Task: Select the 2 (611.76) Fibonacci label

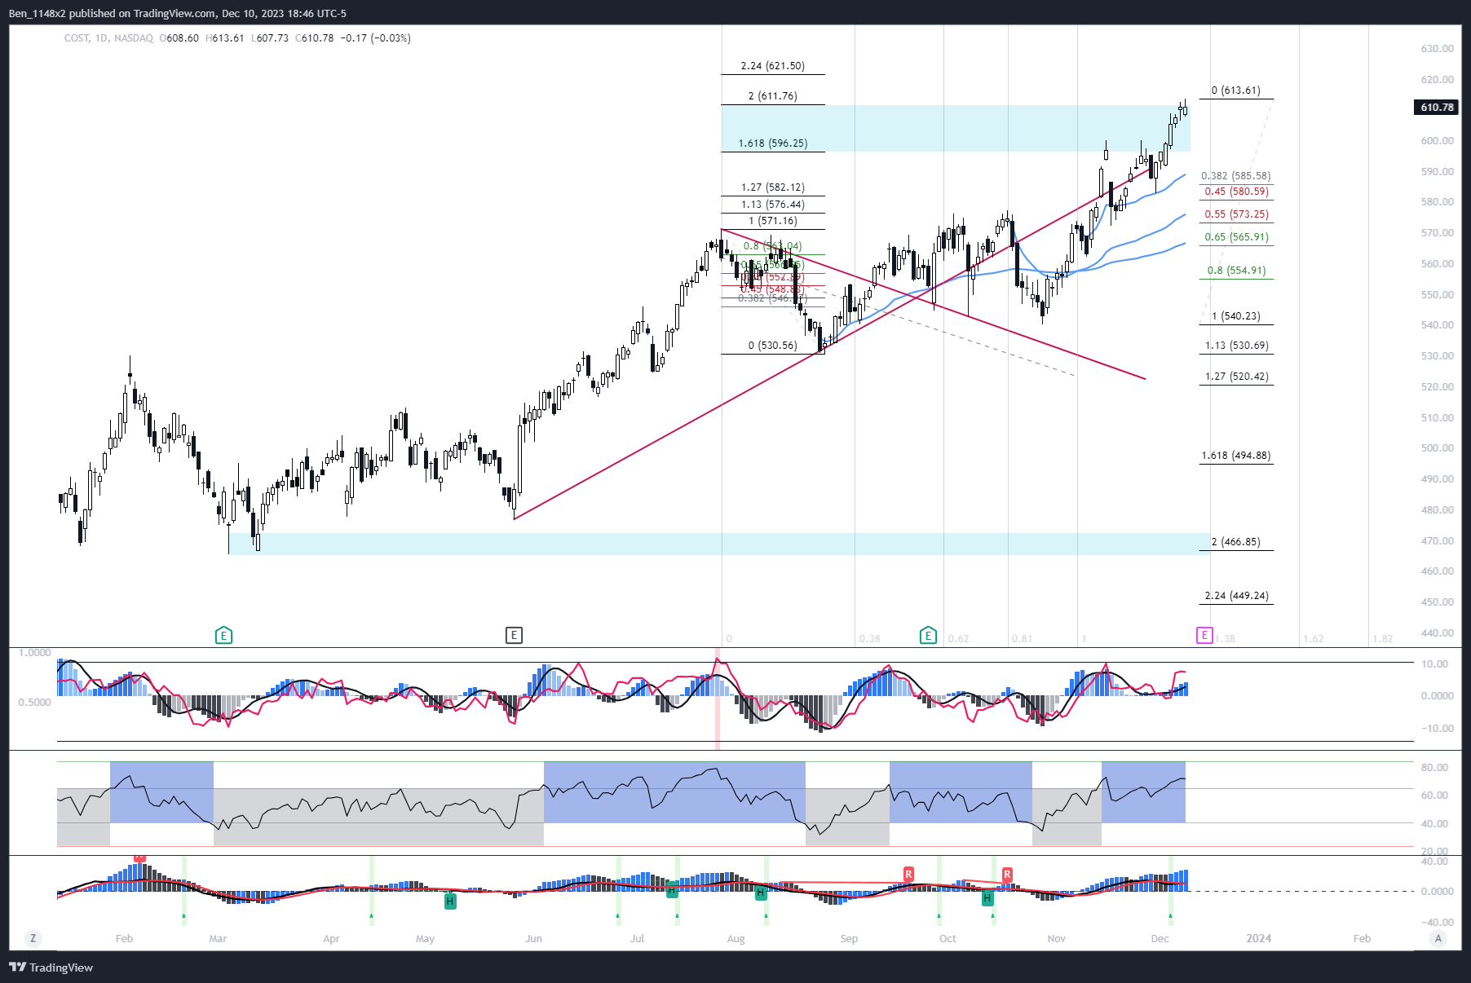Action: 772,96
